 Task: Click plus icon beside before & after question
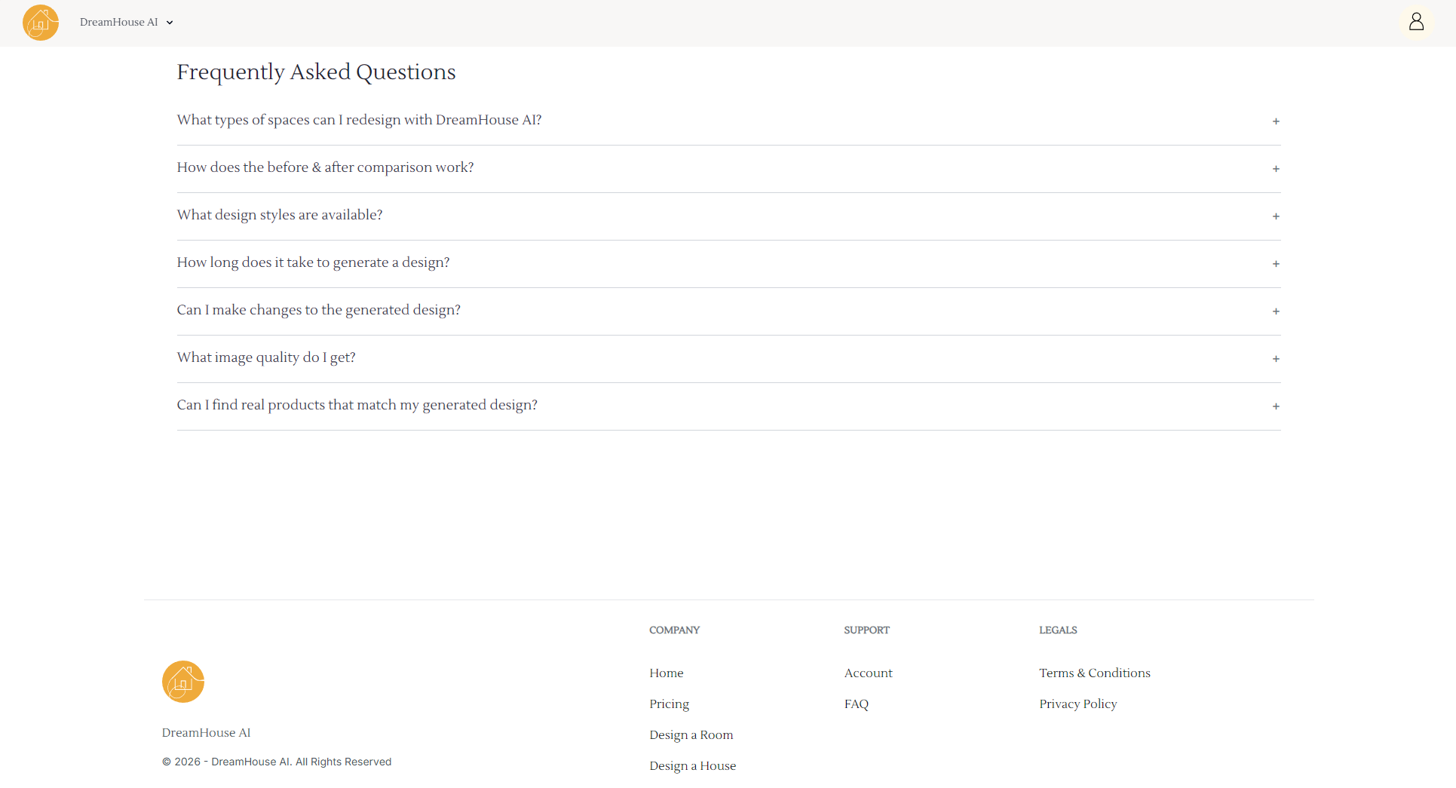[x=1276, y=169]
